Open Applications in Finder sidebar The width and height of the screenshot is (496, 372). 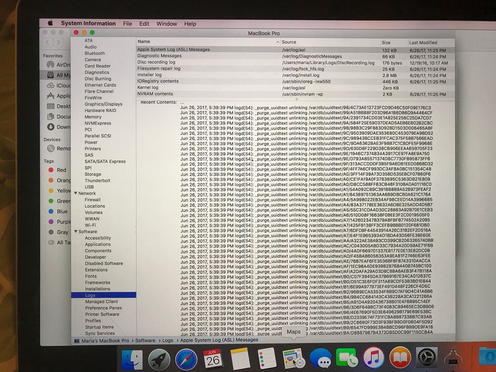tap(59, 96)
